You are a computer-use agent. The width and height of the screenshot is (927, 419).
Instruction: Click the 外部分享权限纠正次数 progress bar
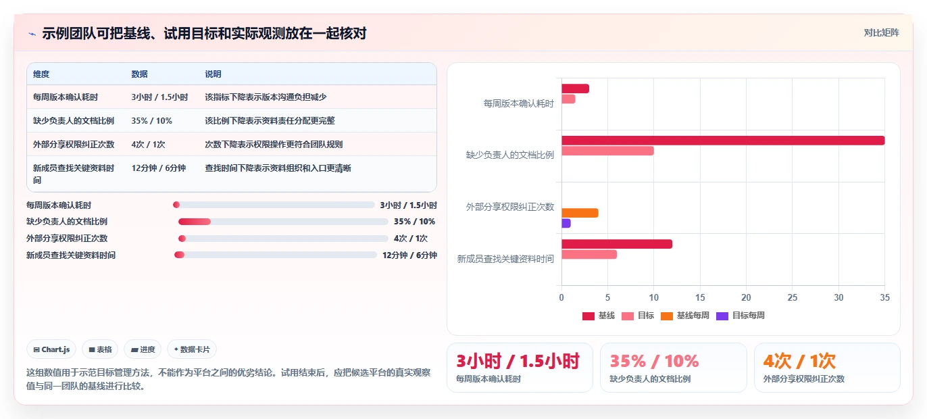point(283,239)
